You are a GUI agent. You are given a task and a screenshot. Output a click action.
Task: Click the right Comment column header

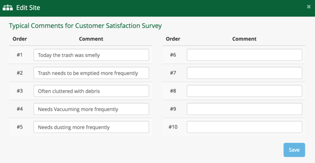(244, 39)
